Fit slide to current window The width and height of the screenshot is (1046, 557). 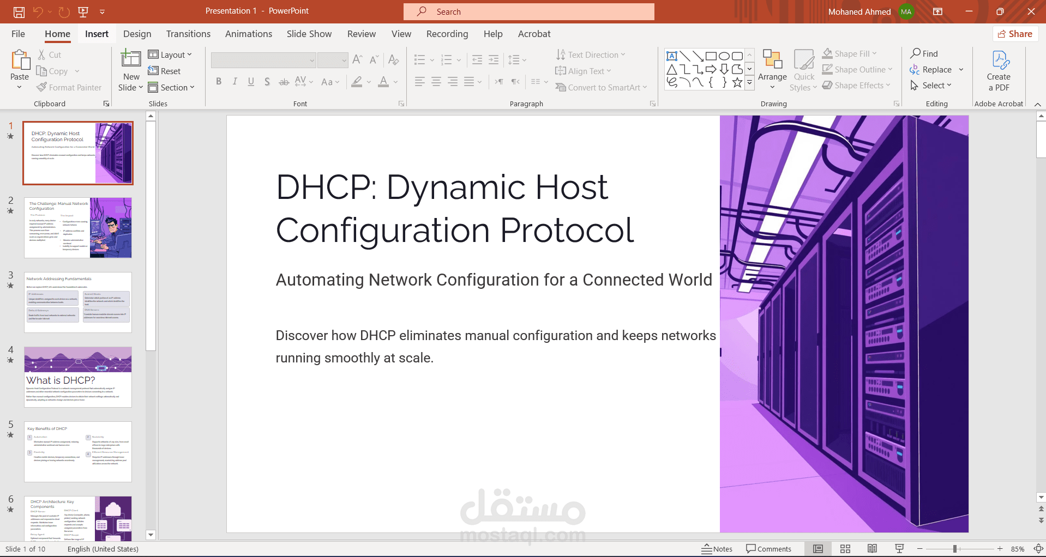point(1038,549)
